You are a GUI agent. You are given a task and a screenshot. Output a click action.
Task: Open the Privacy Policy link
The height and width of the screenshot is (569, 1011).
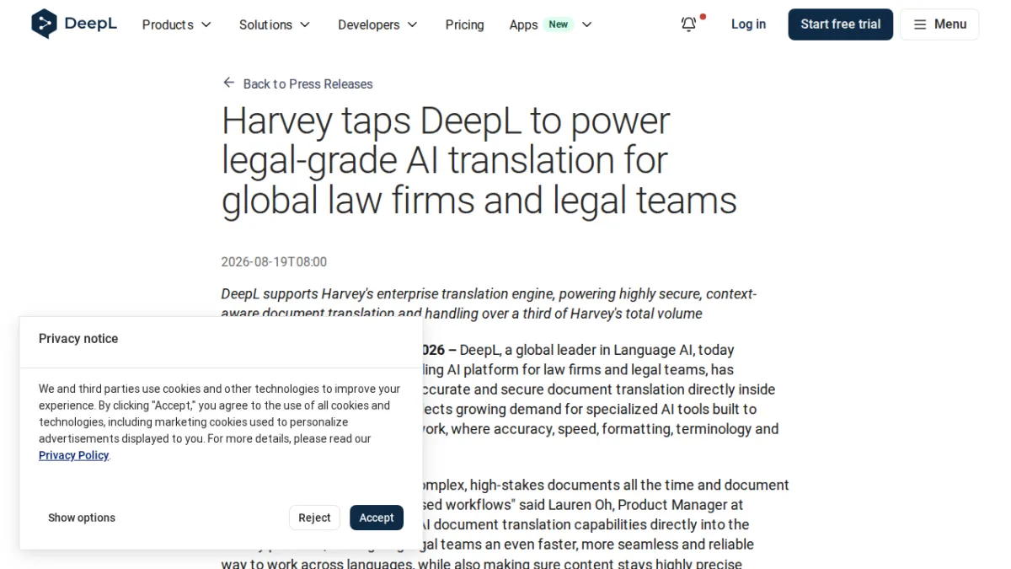pyautogui.click(x=74, y=455)
